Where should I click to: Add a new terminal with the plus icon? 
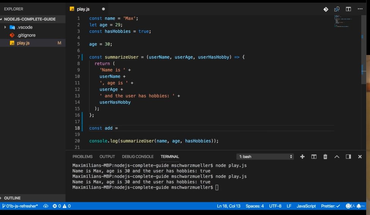(302, 157)
